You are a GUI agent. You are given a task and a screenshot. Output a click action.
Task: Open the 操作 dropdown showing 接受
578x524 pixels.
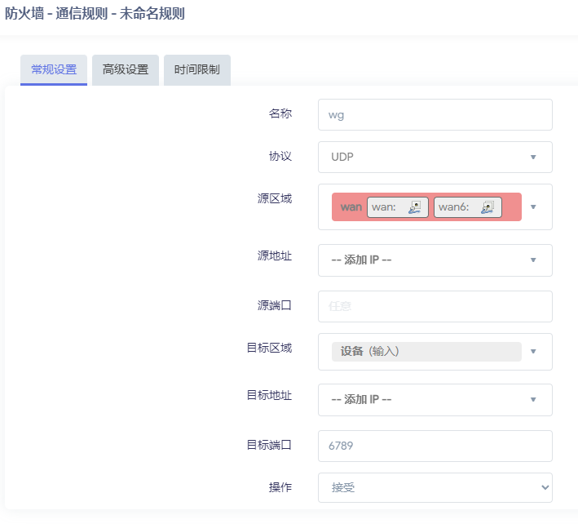(435, 487)
